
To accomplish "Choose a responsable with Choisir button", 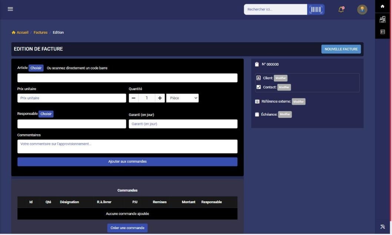I will [46, 114].
